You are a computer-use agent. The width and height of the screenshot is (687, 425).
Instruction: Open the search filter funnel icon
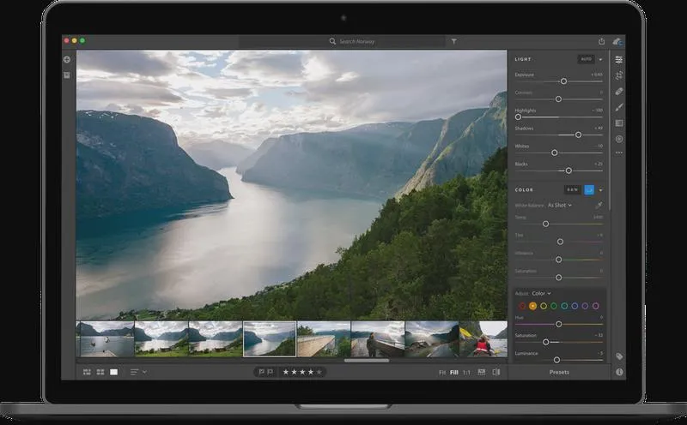click(x=454, y=41)
